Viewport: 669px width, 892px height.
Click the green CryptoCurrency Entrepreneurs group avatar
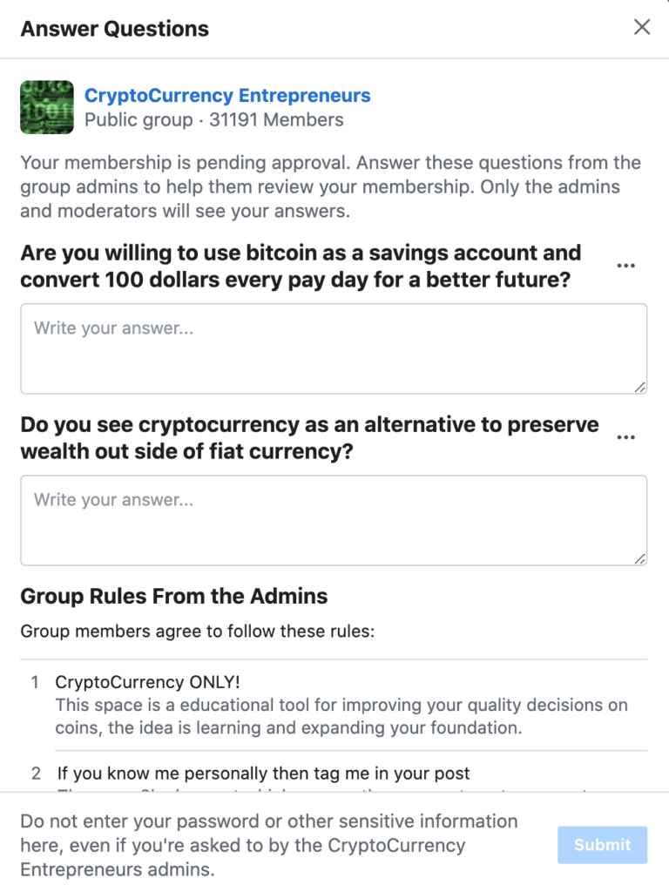[x=47, y=107]
